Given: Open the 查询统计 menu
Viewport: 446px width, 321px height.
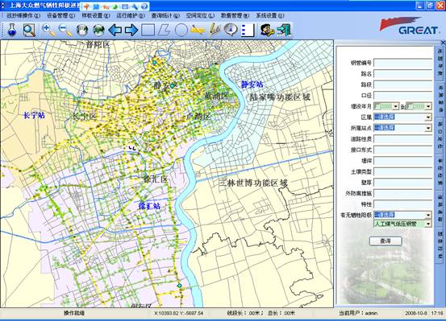Looking at the screenshot, I should point(165,15).
